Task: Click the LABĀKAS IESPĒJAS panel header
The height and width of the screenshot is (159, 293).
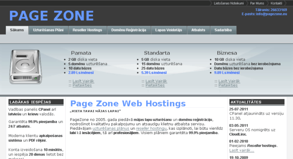Action: 36,102
